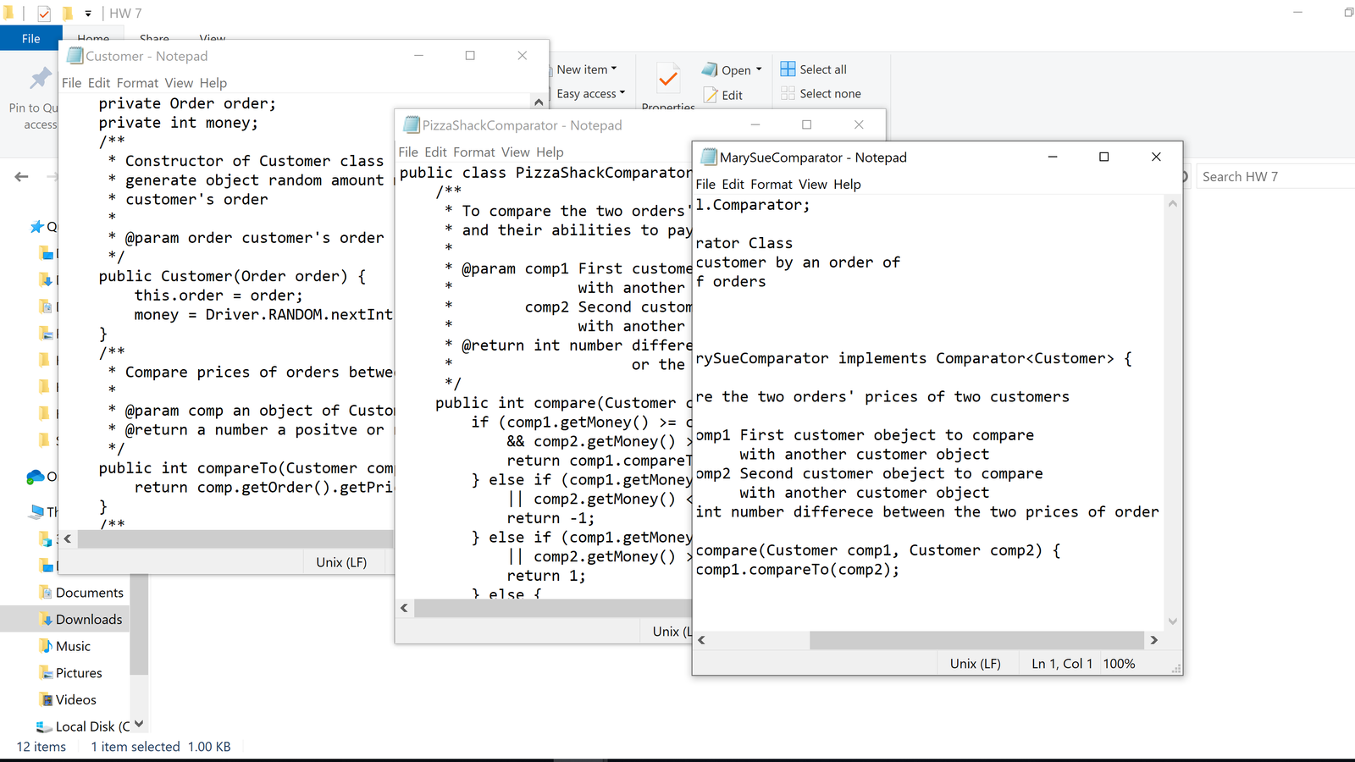Open the File tab in File Explorer
Screen dimensions: 1355x762
click(30, 38)
